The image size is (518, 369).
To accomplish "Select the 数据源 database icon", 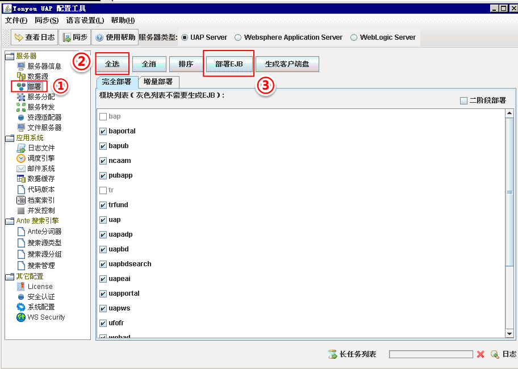I will (21, 77).
